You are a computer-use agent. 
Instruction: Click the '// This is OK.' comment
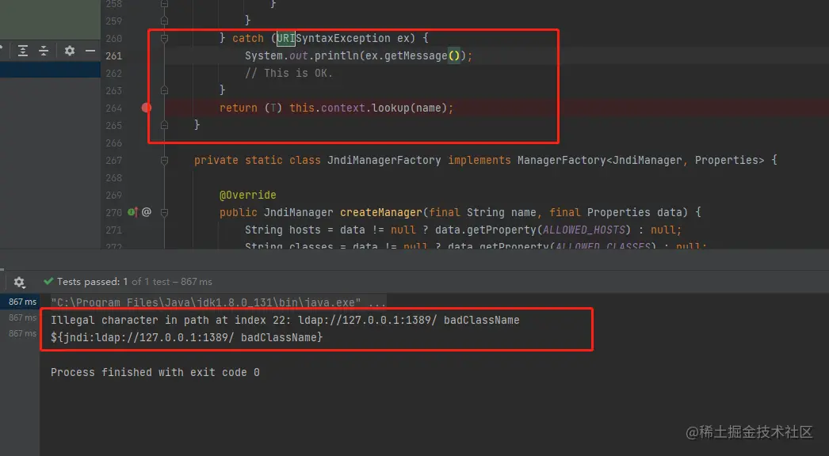pyautogui.click(x=288, y=73)
